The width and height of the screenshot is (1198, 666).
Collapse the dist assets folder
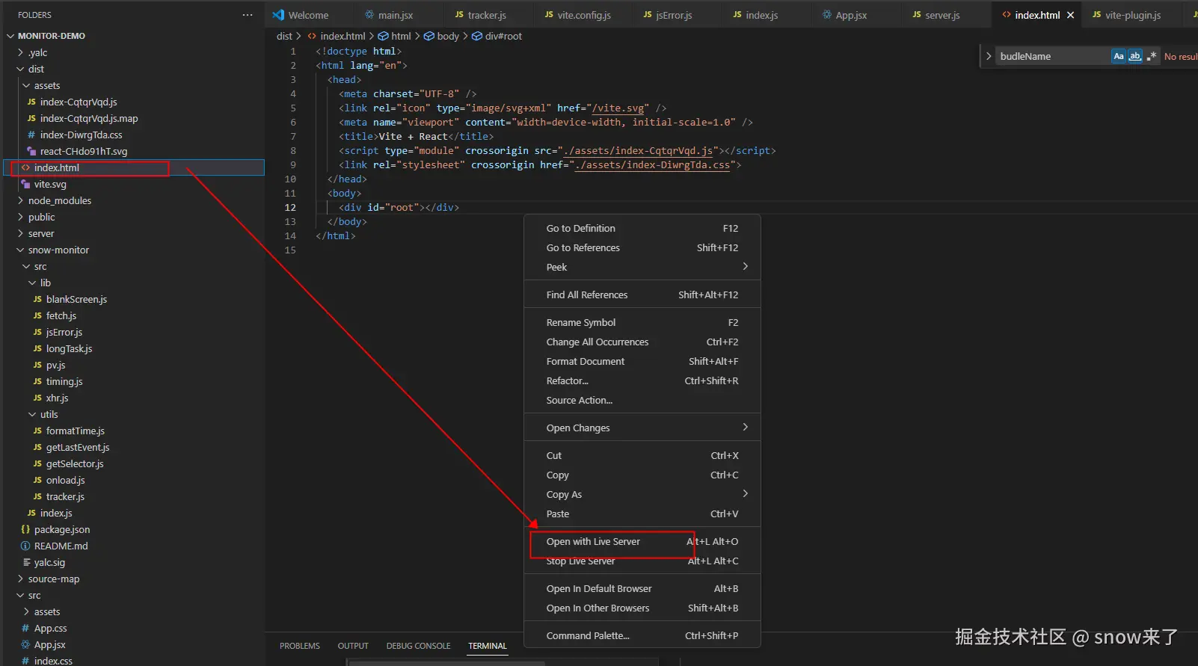26,85
